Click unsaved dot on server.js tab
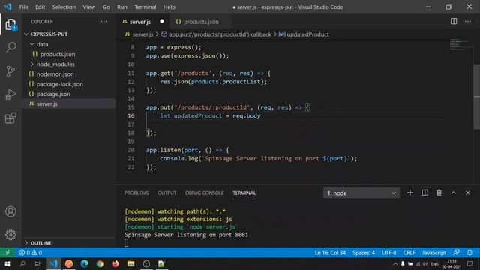 (162, 22)
